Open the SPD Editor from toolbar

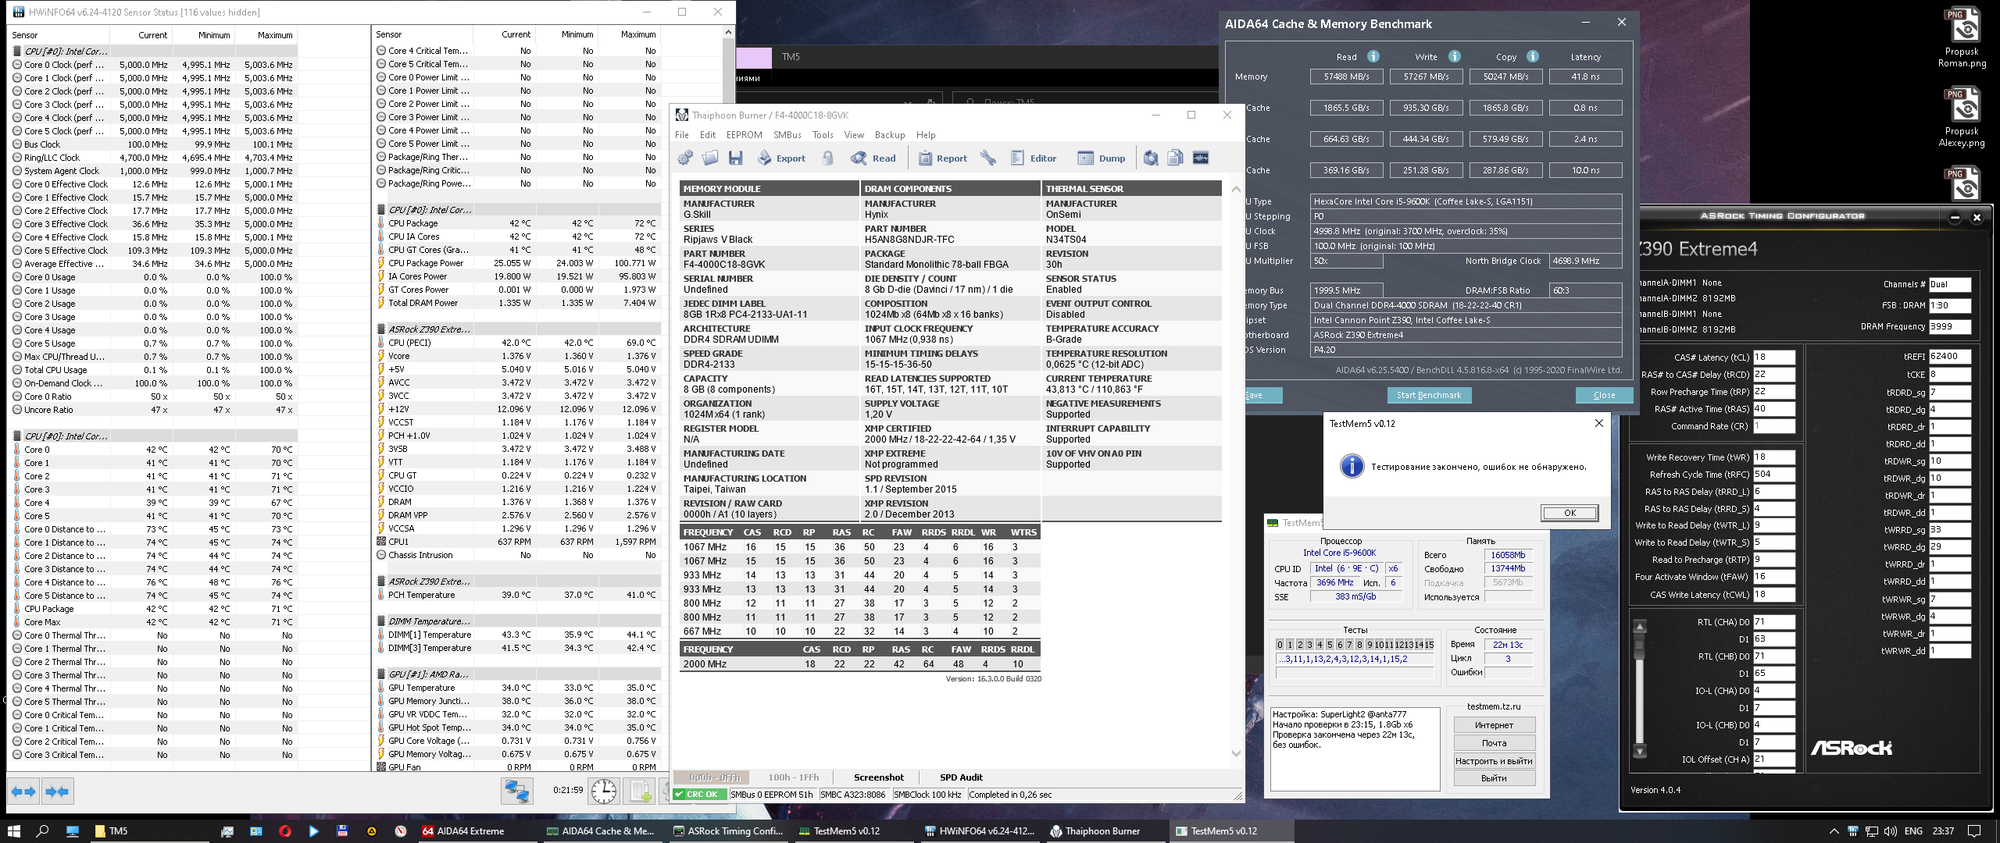coord(1033,158)
